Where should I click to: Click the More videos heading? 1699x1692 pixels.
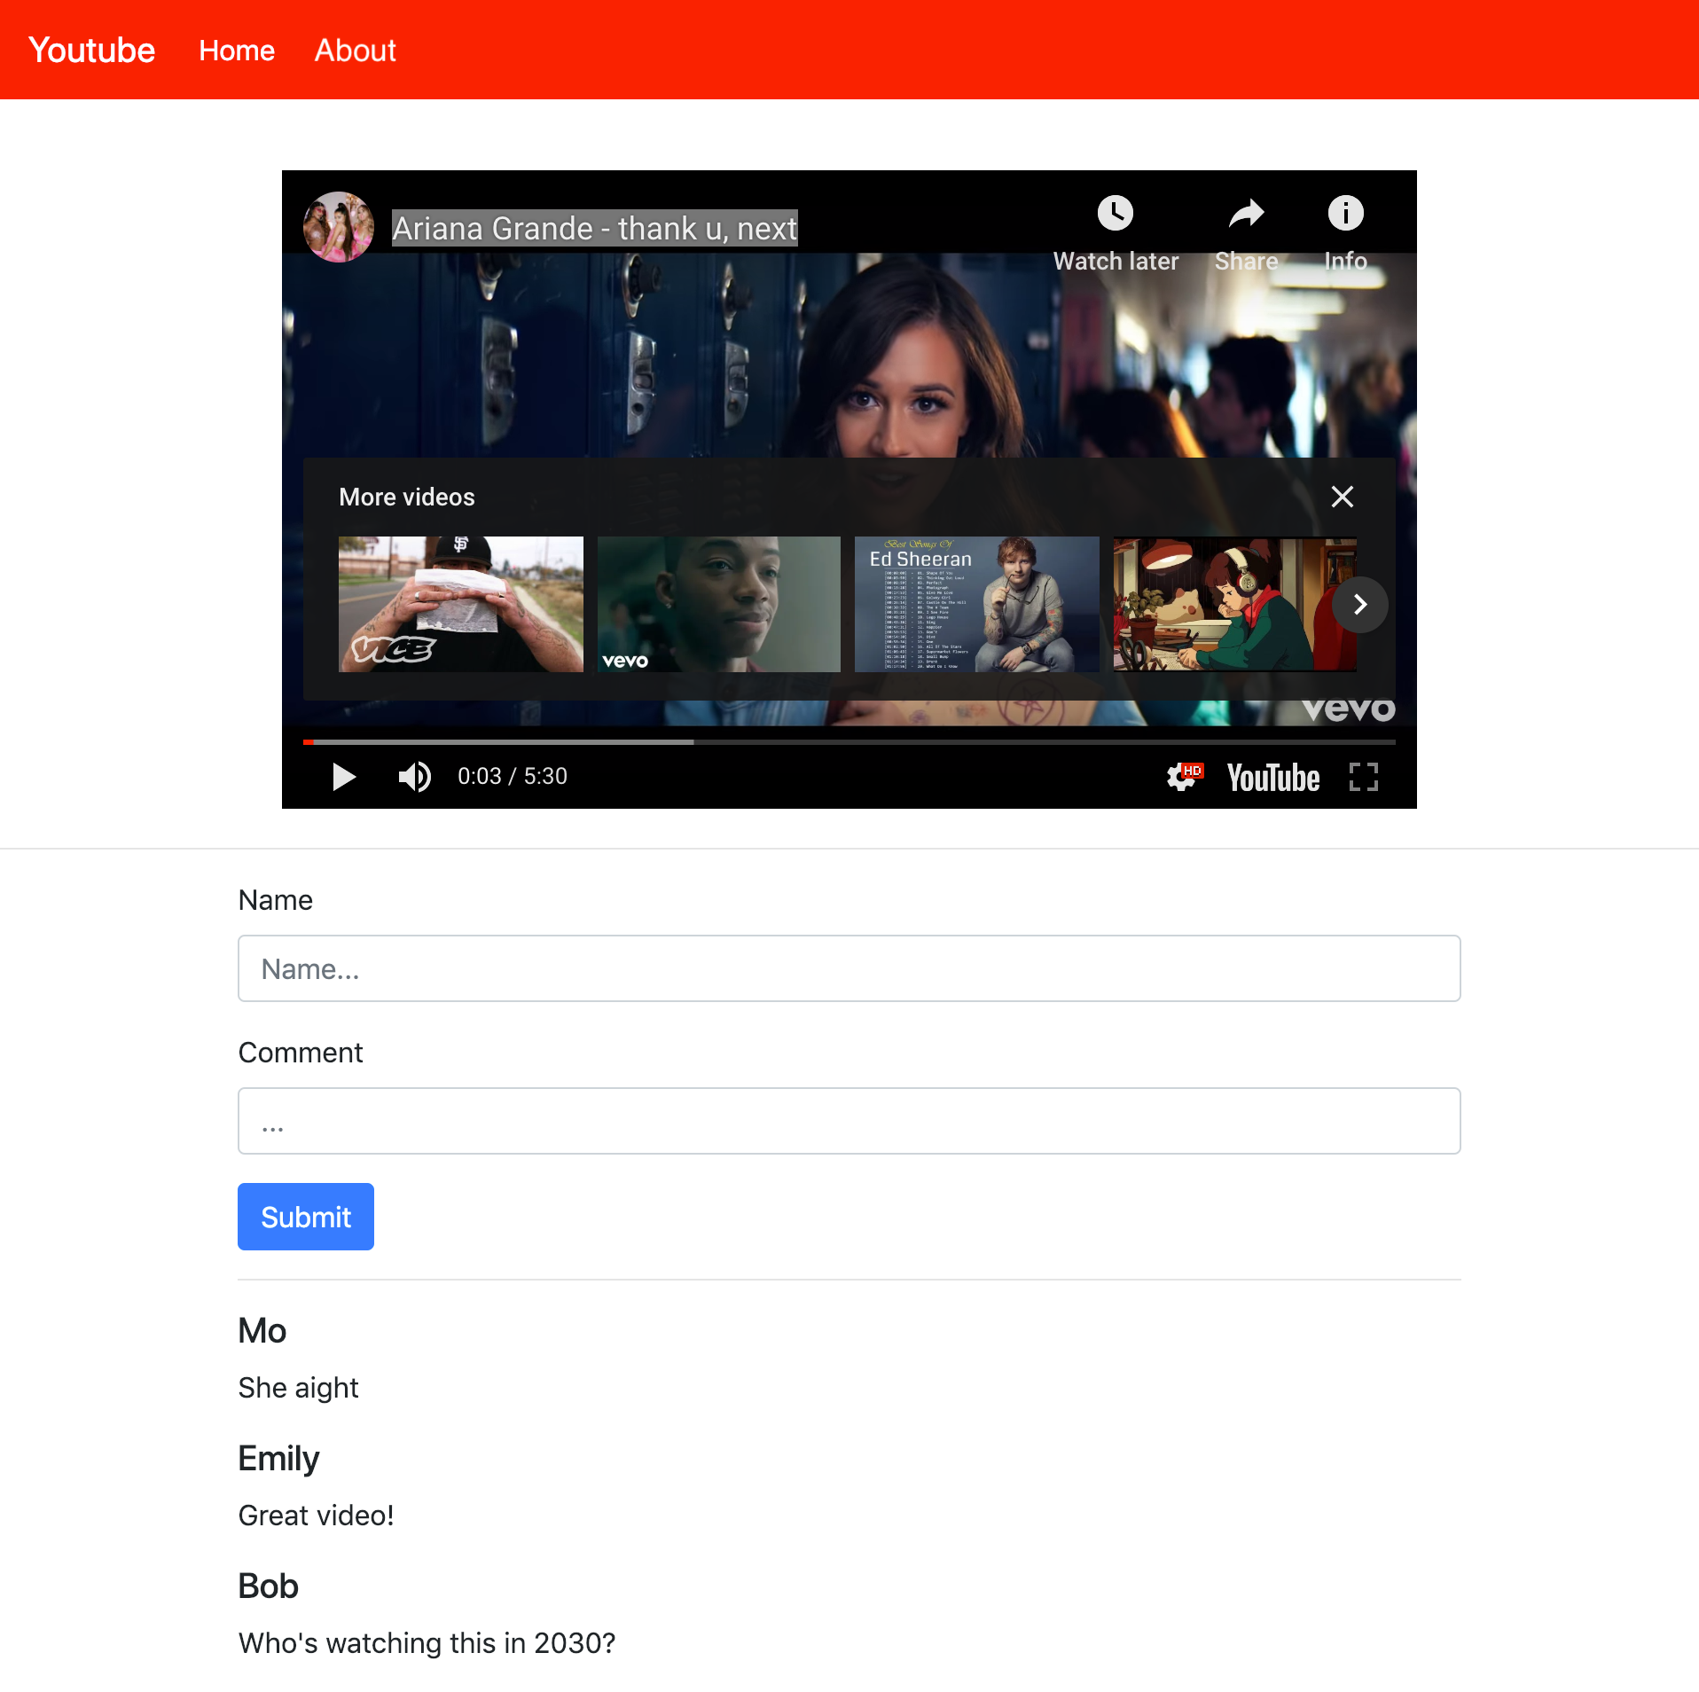[407, 497]
